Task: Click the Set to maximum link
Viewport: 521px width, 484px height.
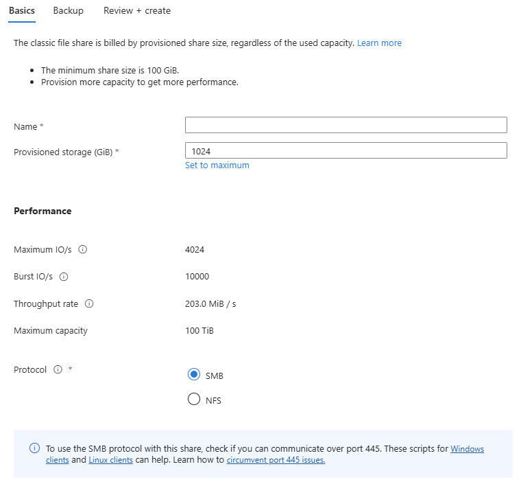Action: (217, 165)
